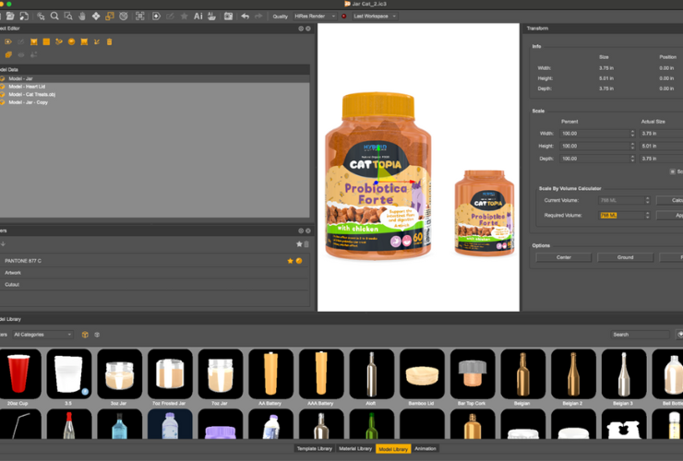Viewport: 683px width, 461px height.
Task: Click the orange material swatch for PANTONE 877 C
Action: click(299, 261)
